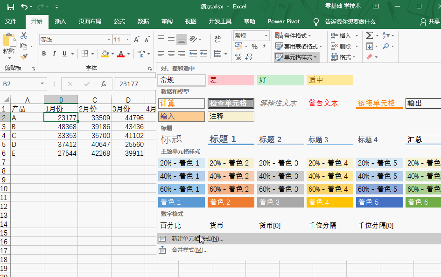Click the wrap text ab icon
441x277 pixels.
pyautogui.click(x=217, y=39)
